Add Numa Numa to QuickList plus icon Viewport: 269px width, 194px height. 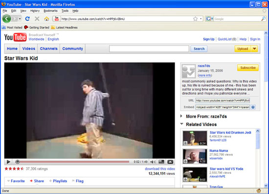point(185,161)
